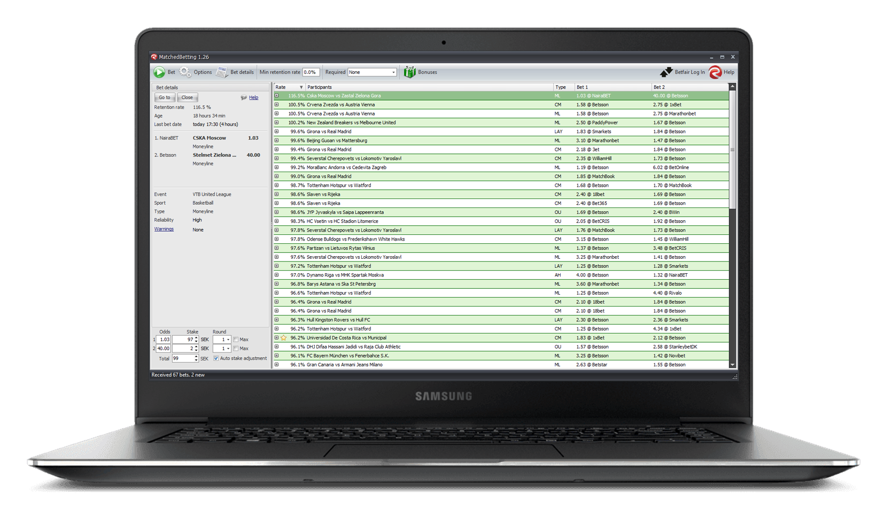Select the FC Bayern München vs Fenerbahce row
892x508 pixels.
pyautogui.click(x=501, y=356)
